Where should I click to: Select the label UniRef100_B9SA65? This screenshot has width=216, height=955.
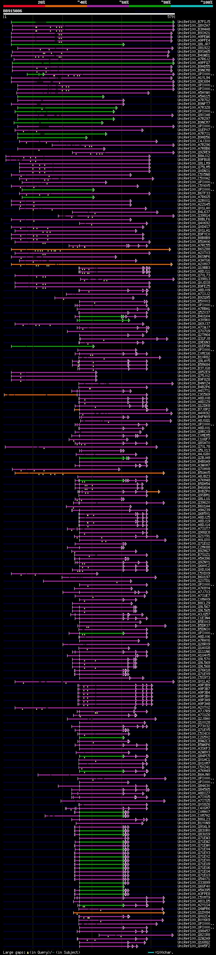194,52
